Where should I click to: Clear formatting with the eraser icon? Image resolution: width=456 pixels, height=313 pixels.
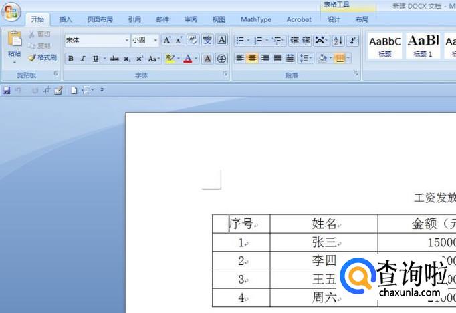pyautogui.click(x=193, y=40)
